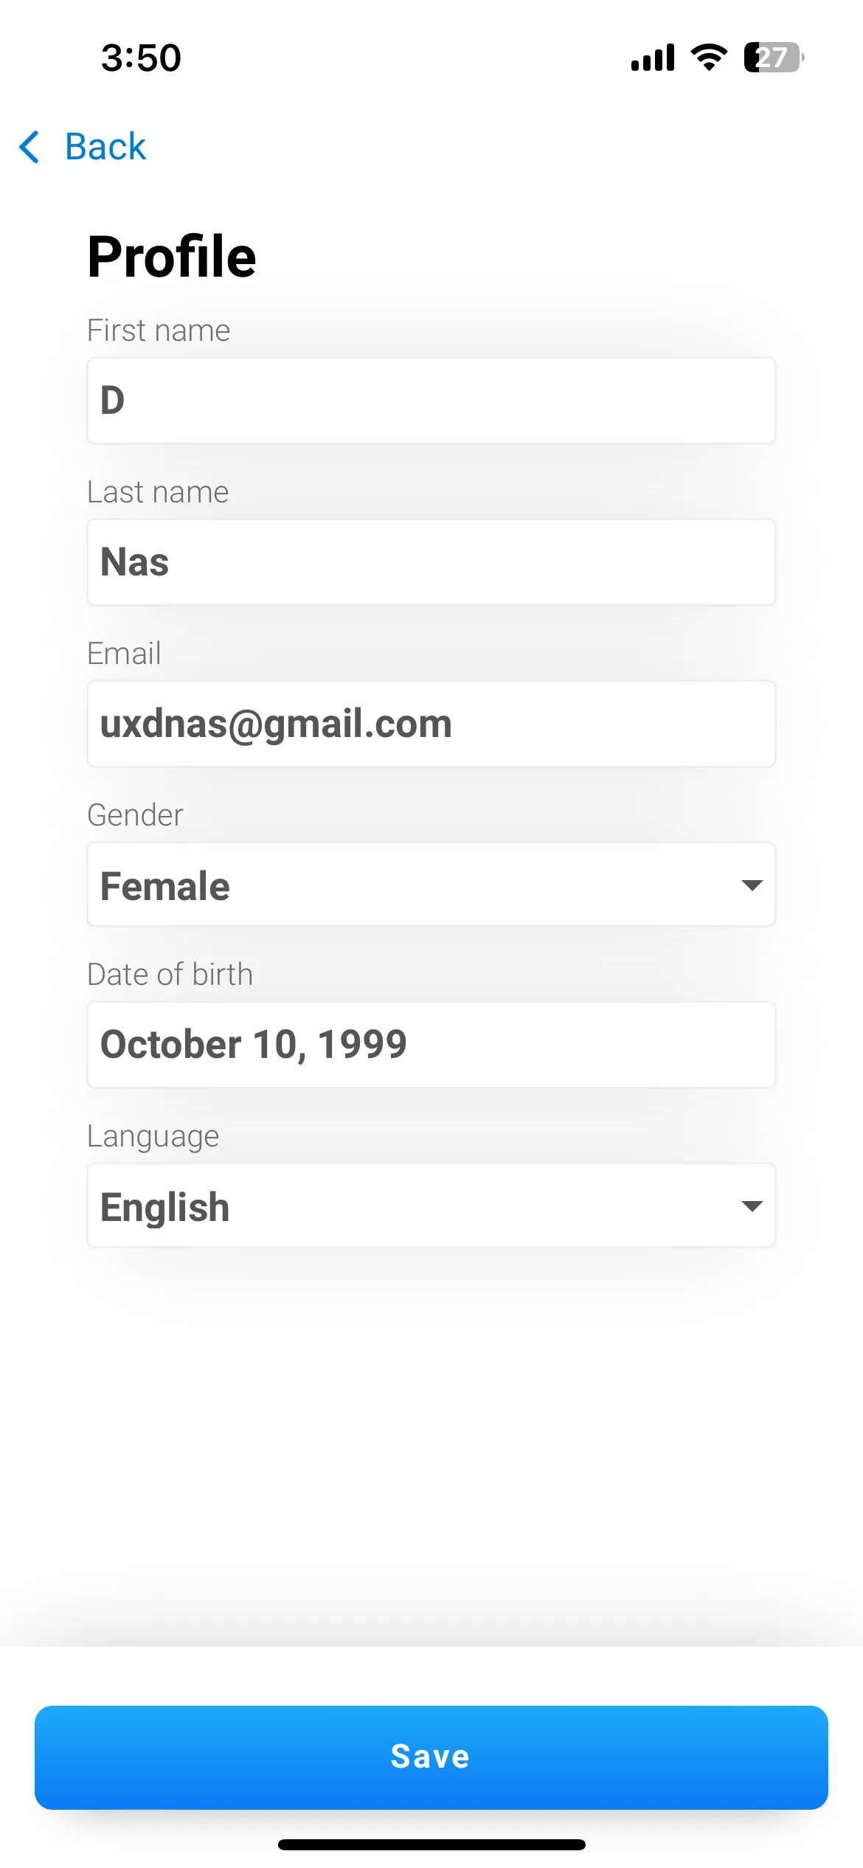Tap the Date of birth label

[170, 975]
